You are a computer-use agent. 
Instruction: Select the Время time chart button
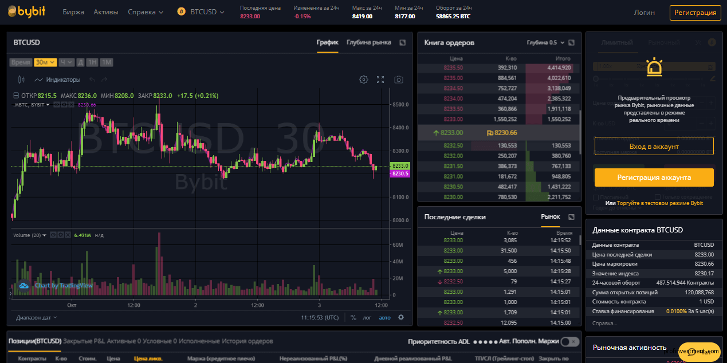point(21,62)
